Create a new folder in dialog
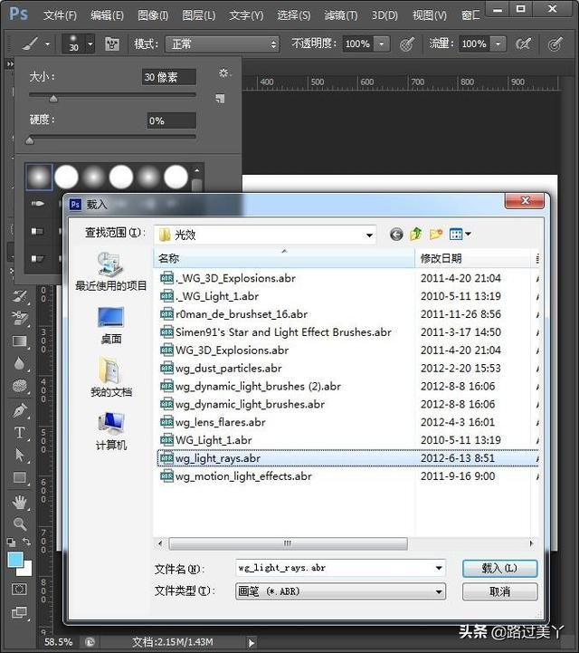The height and width of the screenshot is (653, 579). pyautogui.click(x=436, y=234)
